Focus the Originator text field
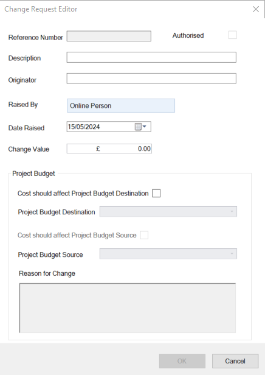This screenshot has width=265, height=375. tap(151, 79)
